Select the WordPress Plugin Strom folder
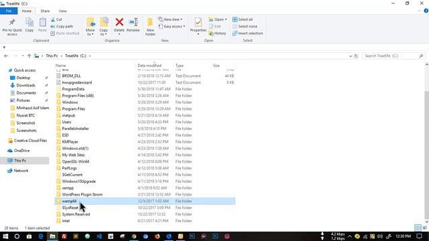The width and height of the screenshot is (429, 241). [x=82, y=195]
